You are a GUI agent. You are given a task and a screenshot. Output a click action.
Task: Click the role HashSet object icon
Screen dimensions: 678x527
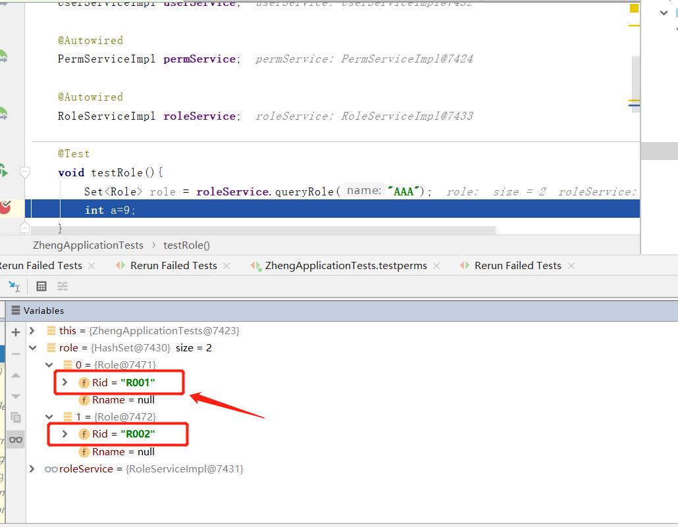(x=51, y=347)
